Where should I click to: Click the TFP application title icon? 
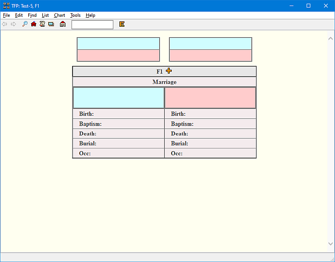7,6
